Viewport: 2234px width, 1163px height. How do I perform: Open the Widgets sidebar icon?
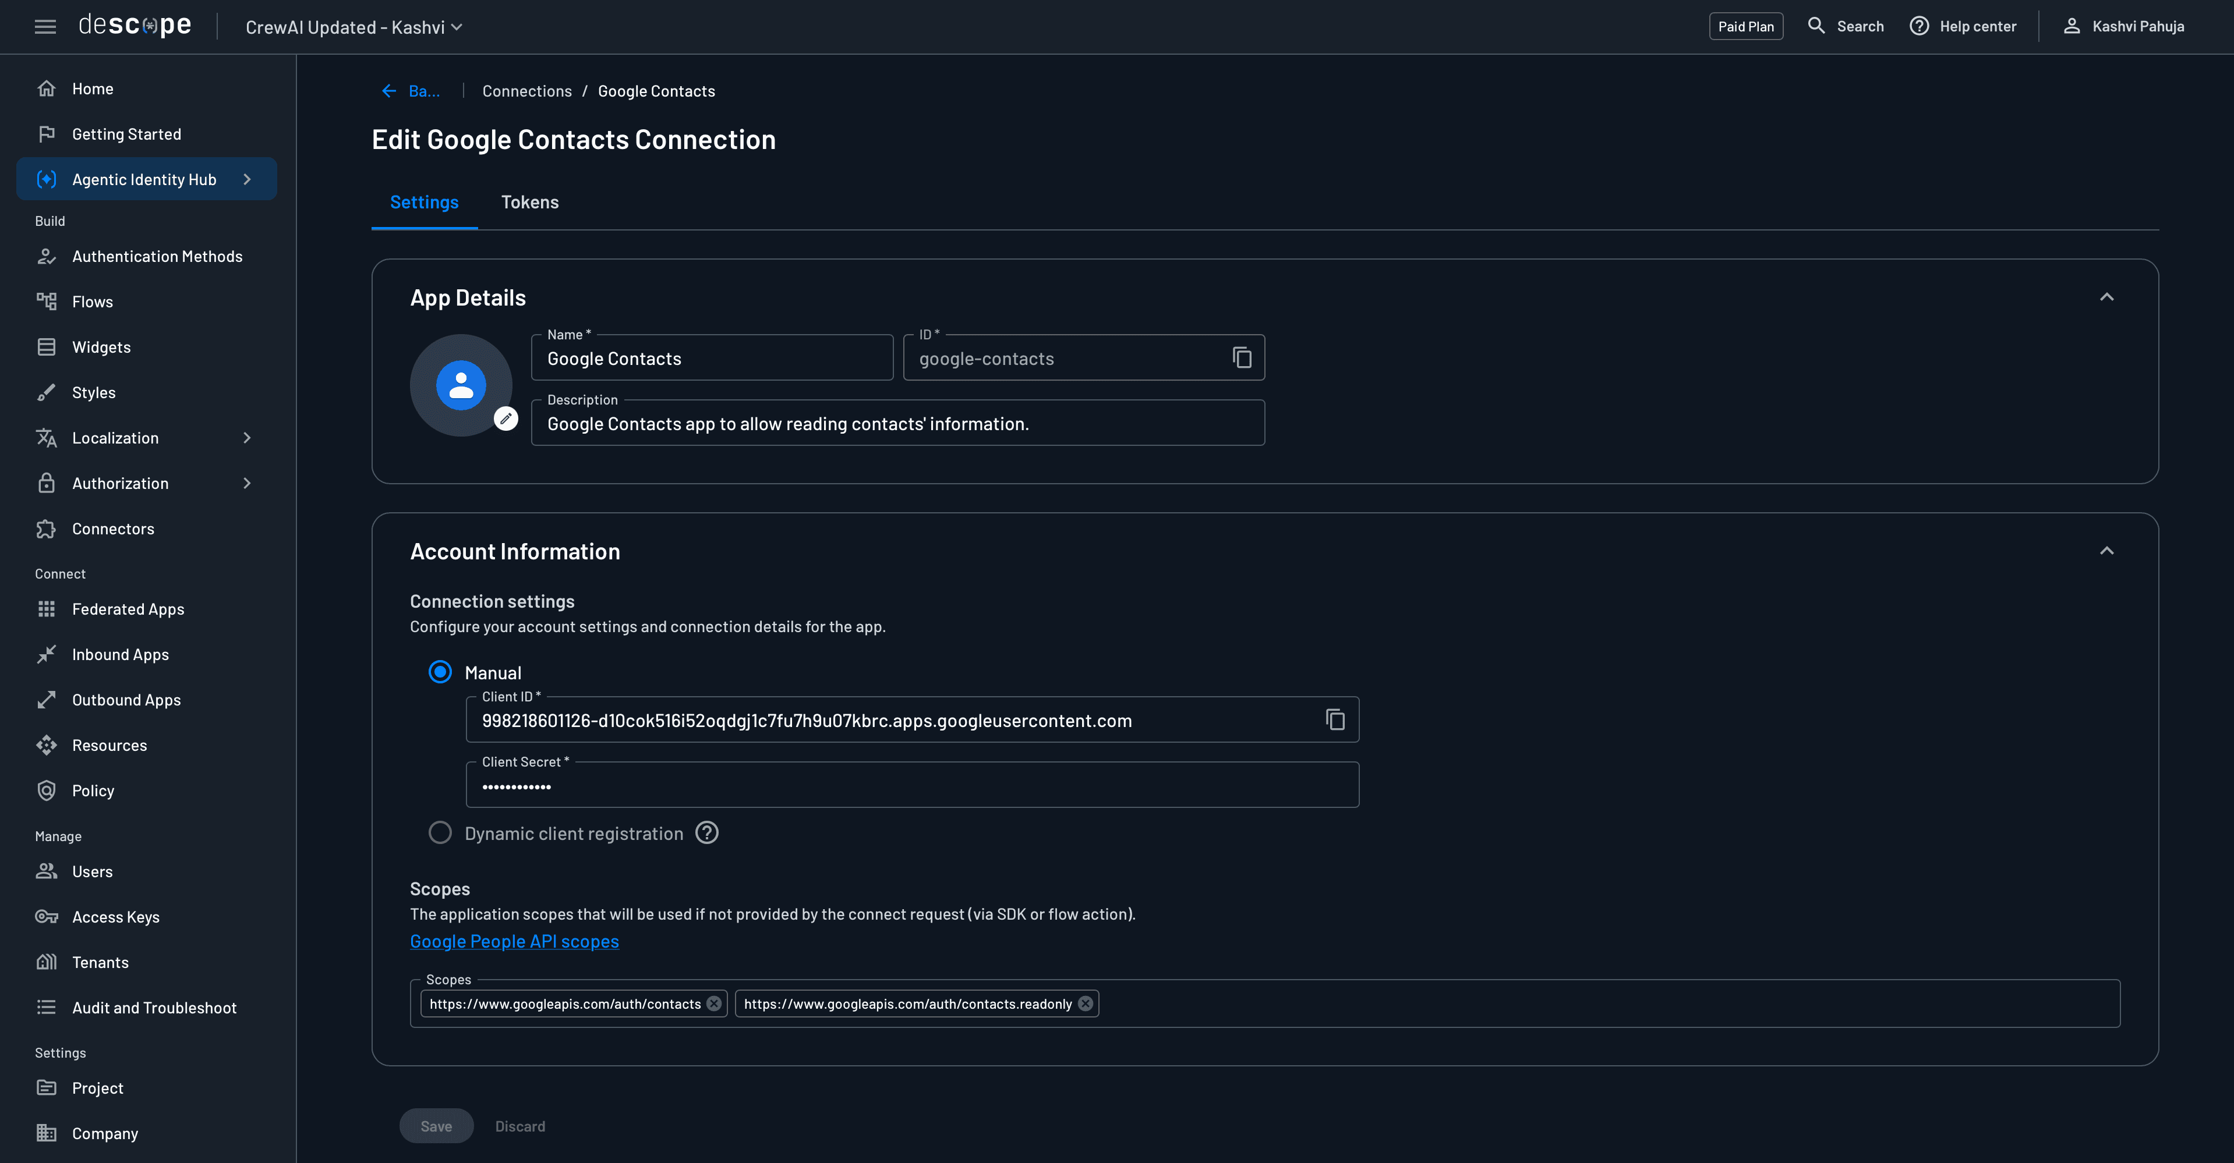pyautogui.click(x=47, y=347)
